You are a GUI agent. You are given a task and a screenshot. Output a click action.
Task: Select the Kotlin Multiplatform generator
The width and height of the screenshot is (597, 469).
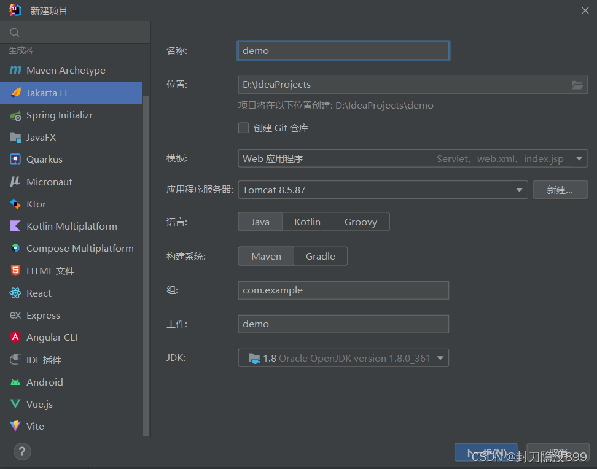click(71, 226)
